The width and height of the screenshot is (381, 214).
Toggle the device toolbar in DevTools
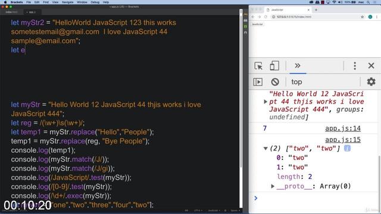coord(274,66)
